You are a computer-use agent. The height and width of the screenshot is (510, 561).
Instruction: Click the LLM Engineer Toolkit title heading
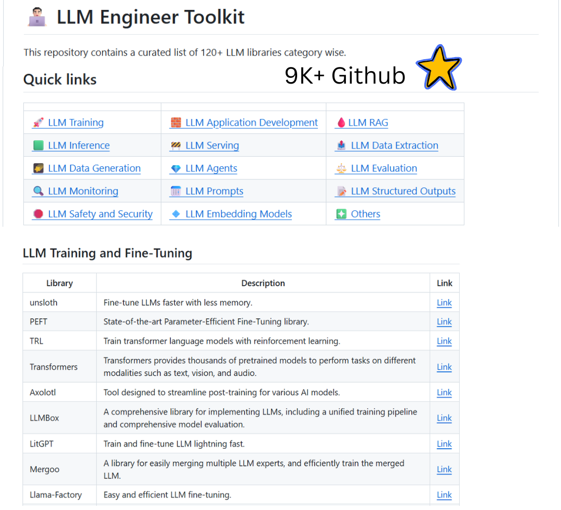tap(150, 17)
